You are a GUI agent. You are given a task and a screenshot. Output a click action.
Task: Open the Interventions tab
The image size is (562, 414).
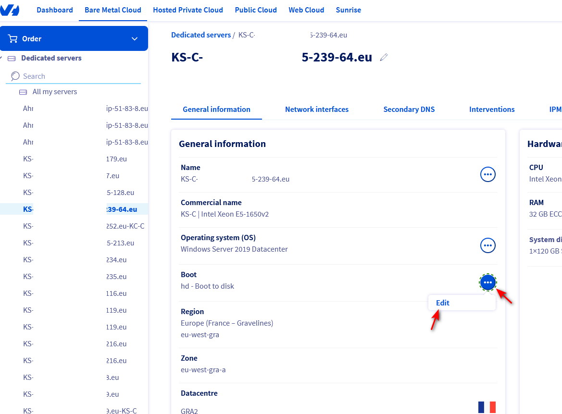(492, 109)
